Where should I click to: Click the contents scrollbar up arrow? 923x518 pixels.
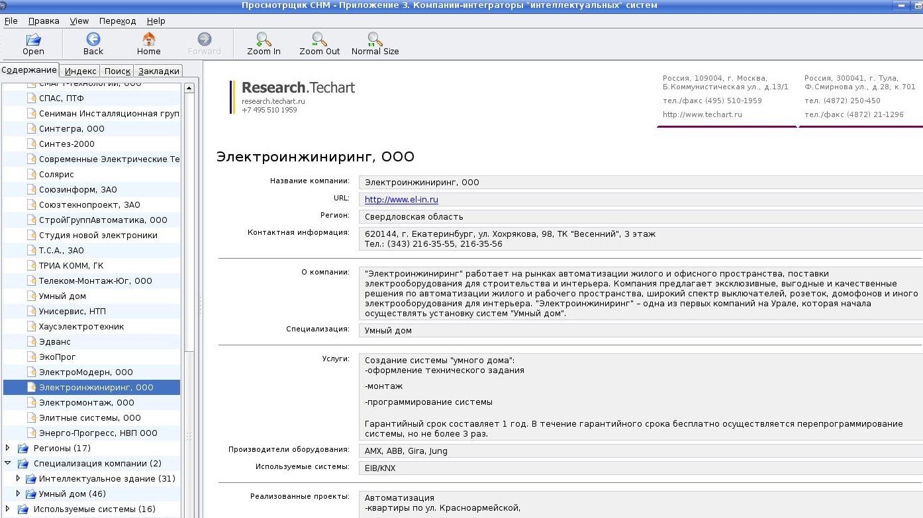189,88
